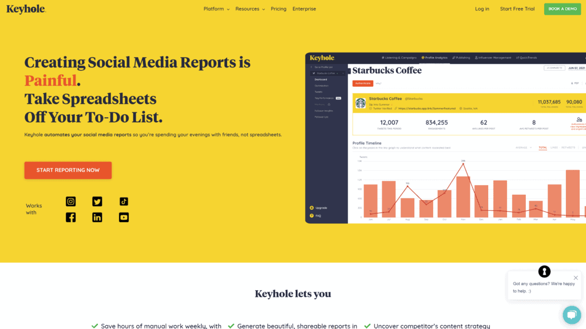The image size is (586, 329).
Task: Click the Keyhole logo in header
Action: tap(26, 9)
